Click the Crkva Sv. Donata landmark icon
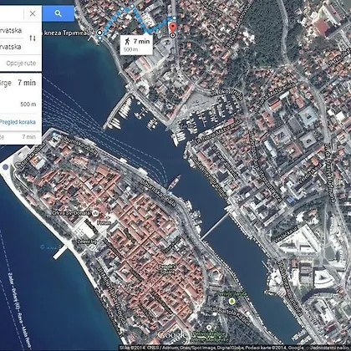The image size is (351, 351). point(95,213)
